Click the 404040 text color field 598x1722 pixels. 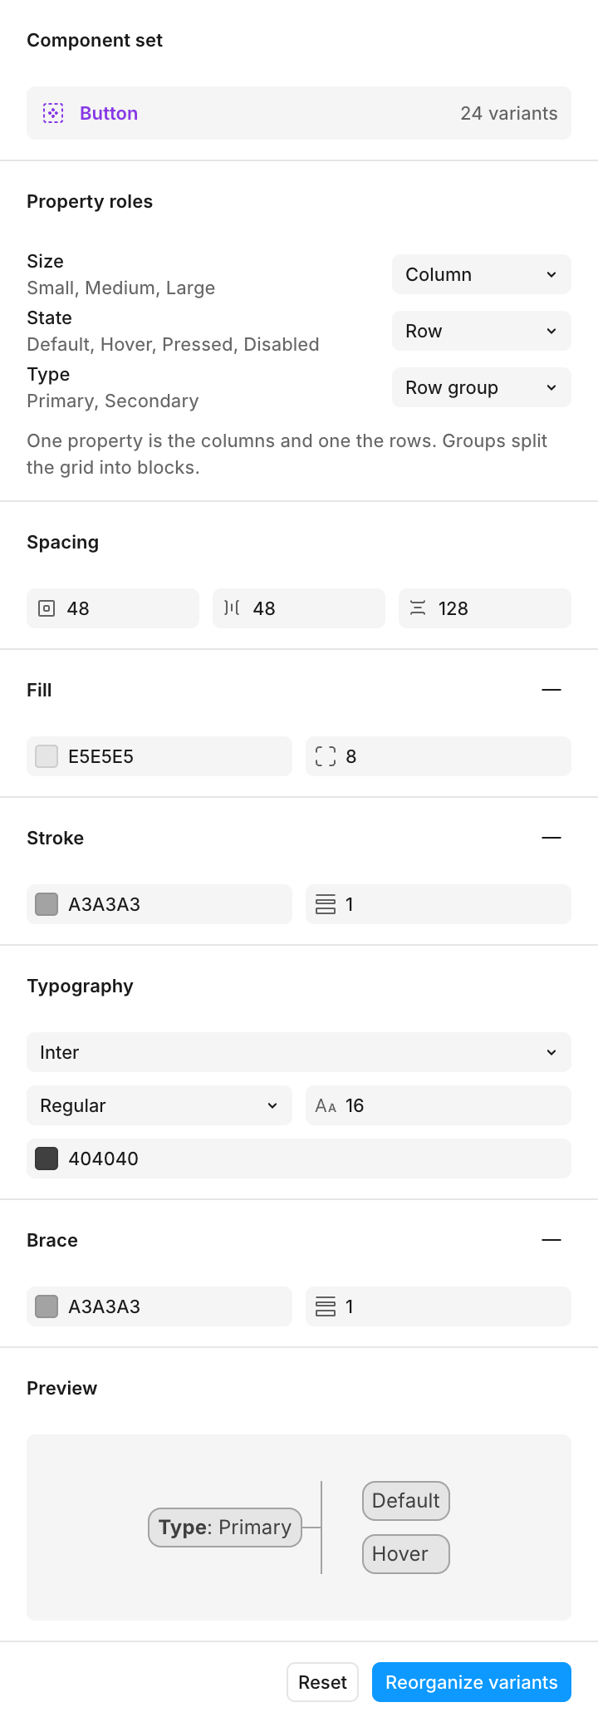pyautogui.click(x=299, y=1159)
